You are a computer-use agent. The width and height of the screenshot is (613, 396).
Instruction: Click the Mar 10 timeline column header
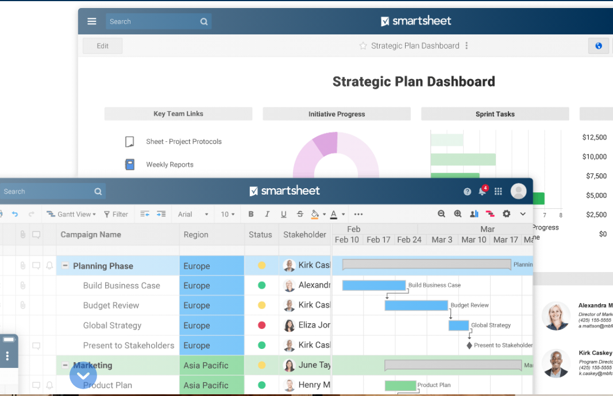click(474, 239)
